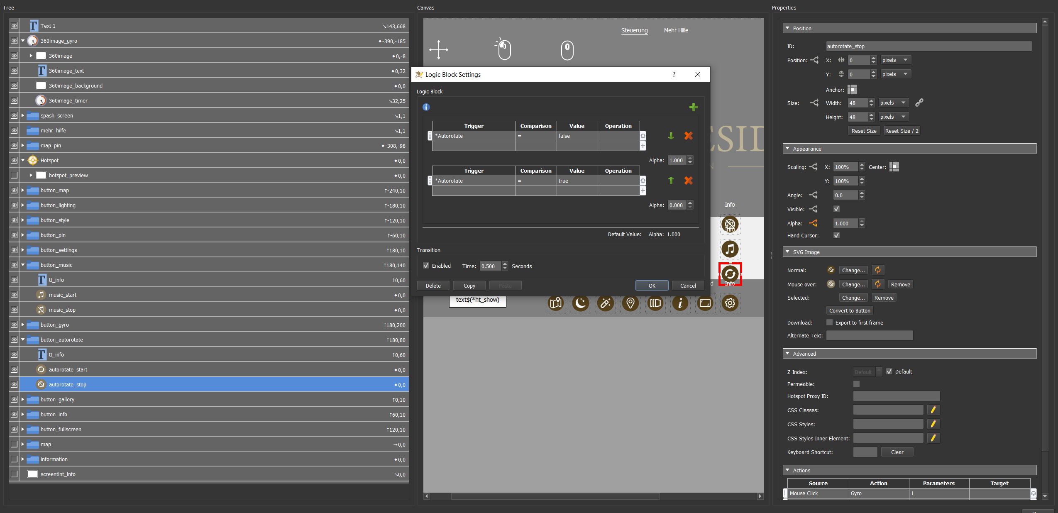1058x513 pixels.
Task: Enable Export to first frame
Action: tap(829, 322)
